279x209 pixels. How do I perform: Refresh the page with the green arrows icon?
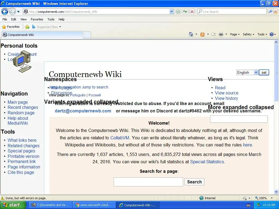[185, 12]
